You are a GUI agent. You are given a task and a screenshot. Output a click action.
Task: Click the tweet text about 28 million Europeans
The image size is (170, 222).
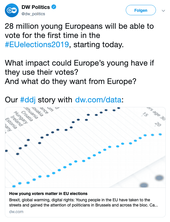79,35
